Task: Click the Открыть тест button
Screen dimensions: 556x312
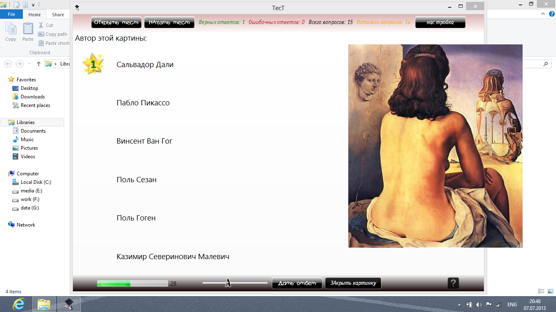Action: coord(116,22)
